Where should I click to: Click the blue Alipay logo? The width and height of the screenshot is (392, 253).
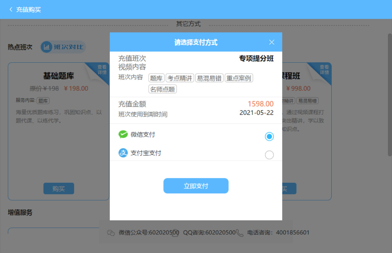tap(123, 153)
